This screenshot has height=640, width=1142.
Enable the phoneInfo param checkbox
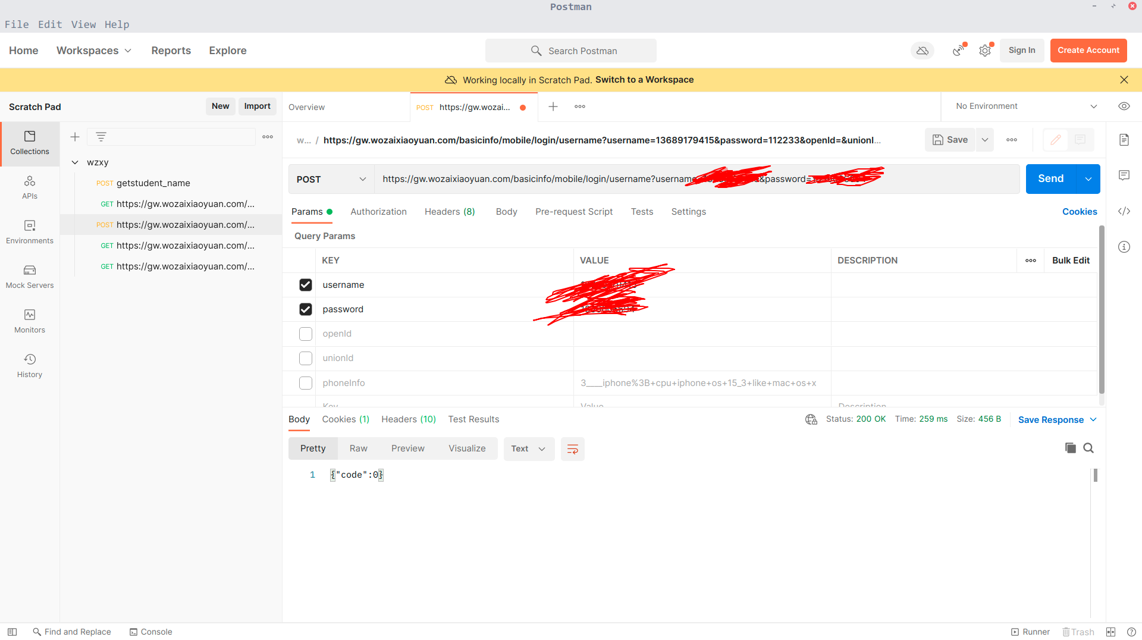click(x=305, y=383)
